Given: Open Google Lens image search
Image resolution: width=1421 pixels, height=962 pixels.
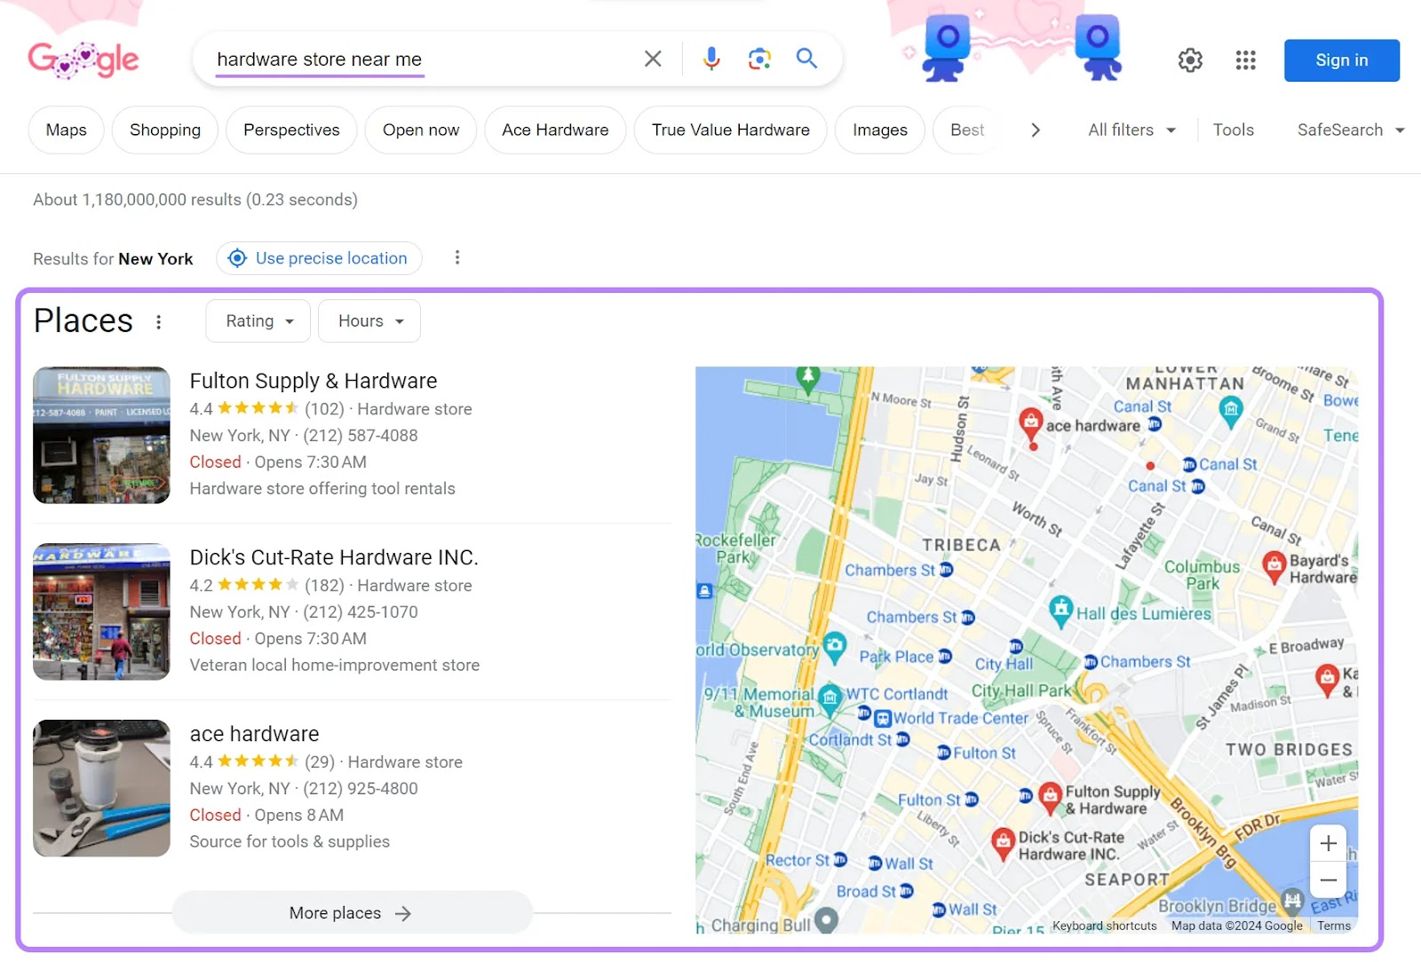Looking at the screenshot, I should [x=759, y=59].
